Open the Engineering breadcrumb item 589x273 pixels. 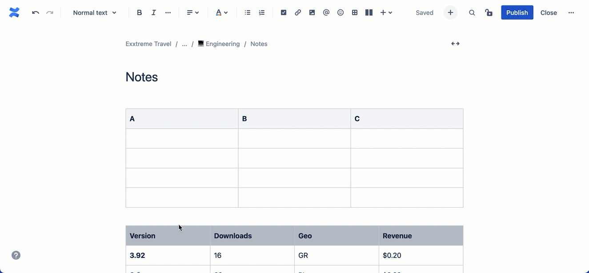point(222,44)
